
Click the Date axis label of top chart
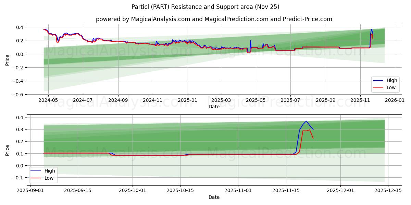point(214,107)
